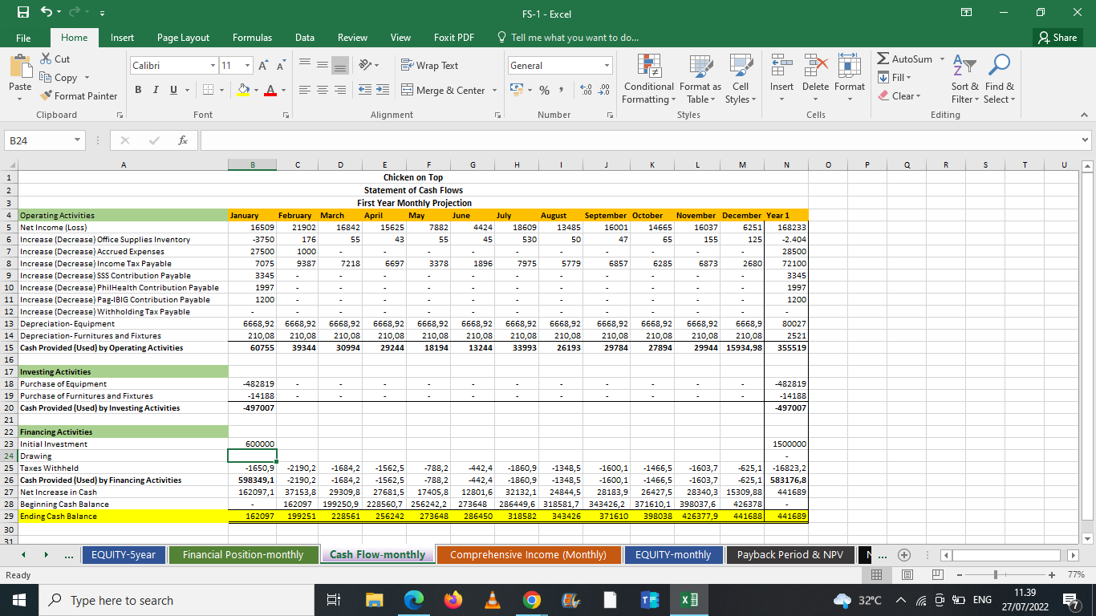
Task: Toggle Underline formatting
Action: 172,91
